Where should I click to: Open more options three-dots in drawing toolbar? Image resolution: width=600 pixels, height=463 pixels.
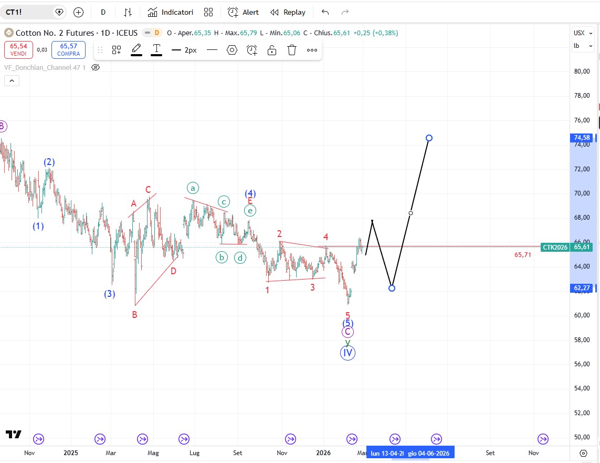(x=312, y=50)
